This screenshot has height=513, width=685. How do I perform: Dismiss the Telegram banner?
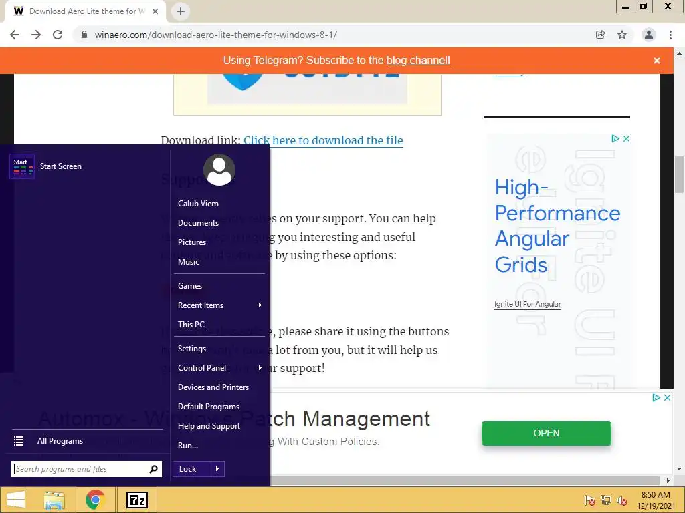657,61
